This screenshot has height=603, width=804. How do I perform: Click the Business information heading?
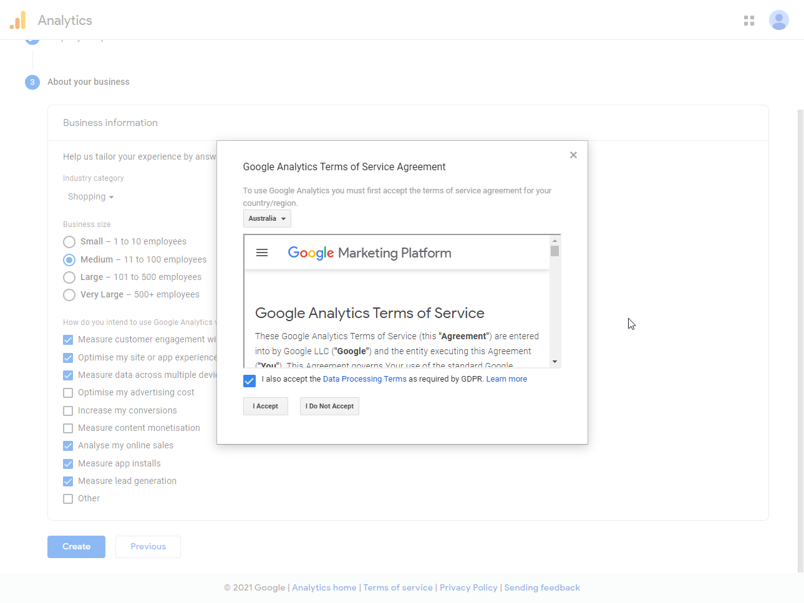tap(110, 123)
